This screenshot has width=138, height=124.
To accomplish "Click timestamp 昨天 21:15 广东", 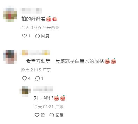I will pos(36,70).
